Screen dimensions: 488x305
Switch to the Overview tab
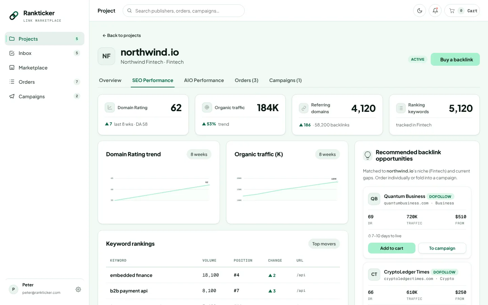pos(110,80)
